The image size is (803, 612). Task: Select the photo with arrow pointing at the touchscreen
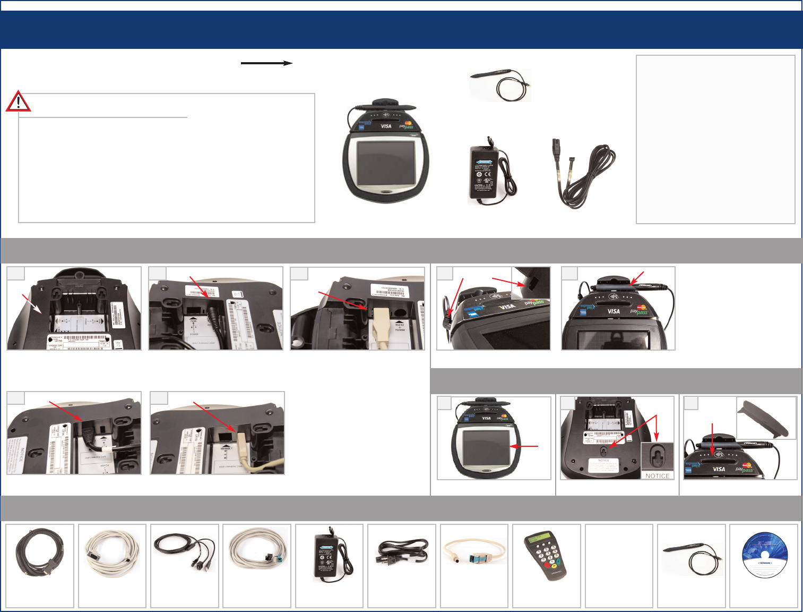[x=494, y=438]
